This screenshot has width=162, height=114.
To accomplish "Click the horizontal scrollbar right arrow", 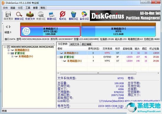I will [x=158, y=73].
